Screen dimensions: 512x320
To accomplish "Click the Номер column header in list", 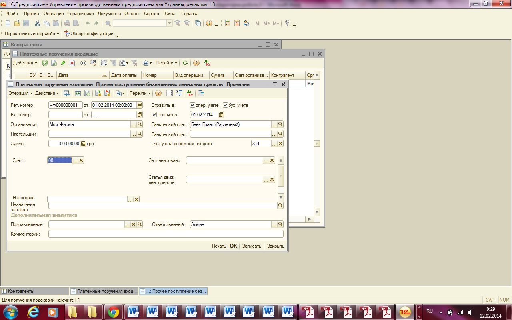I will pos(157,75).
